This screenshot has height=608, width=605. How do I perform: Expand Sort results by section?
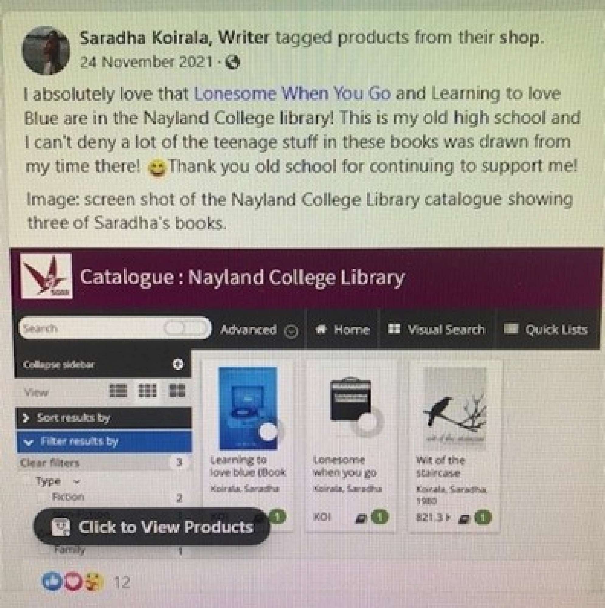tap(104, 418)
